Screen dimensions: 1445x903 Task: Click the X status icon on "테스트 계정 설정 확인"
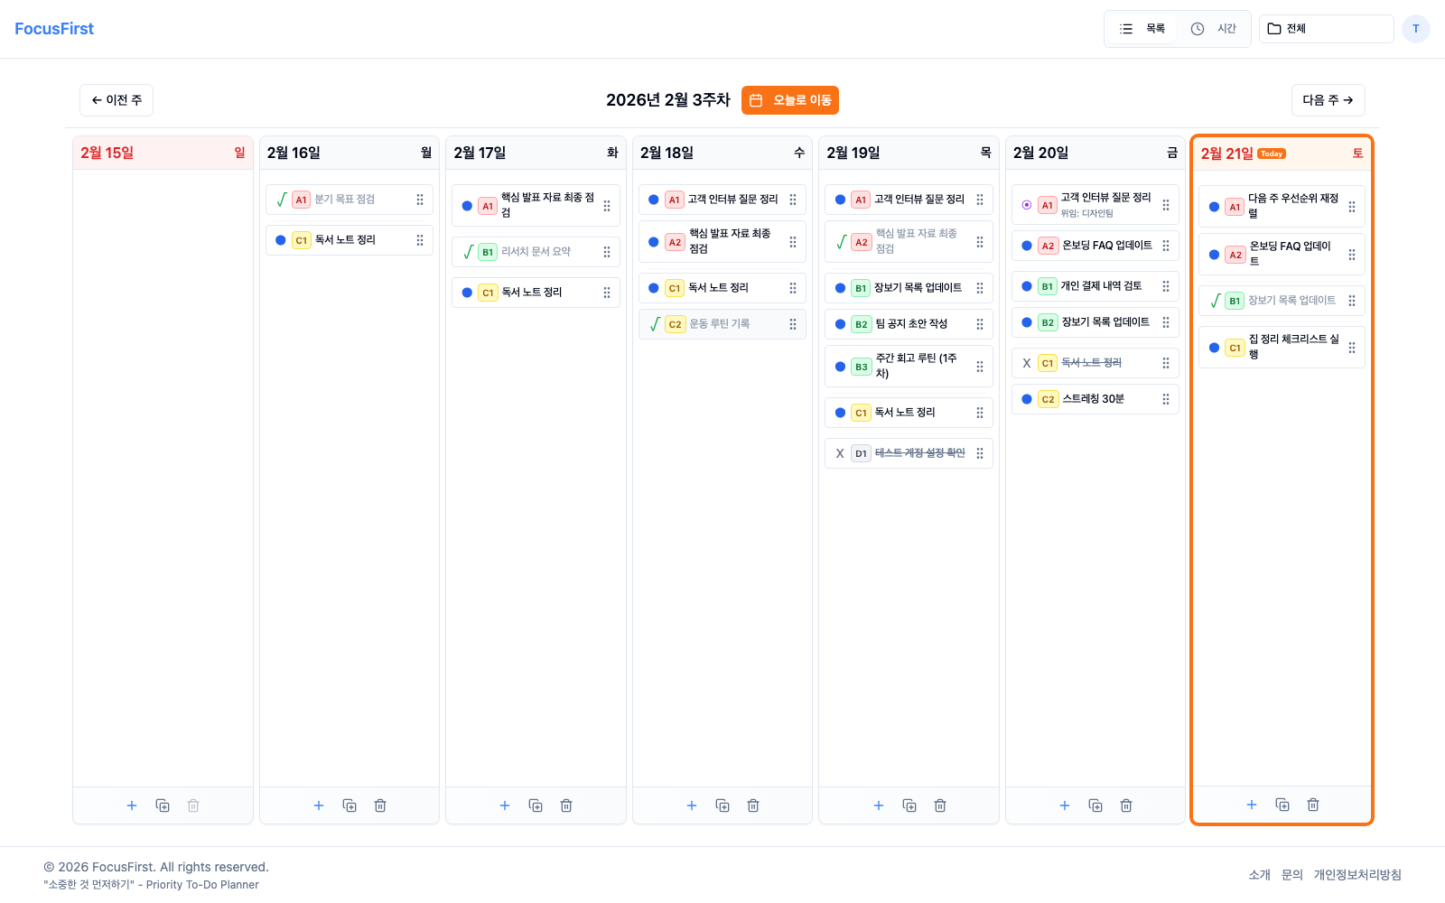click(x=840, y=453)
